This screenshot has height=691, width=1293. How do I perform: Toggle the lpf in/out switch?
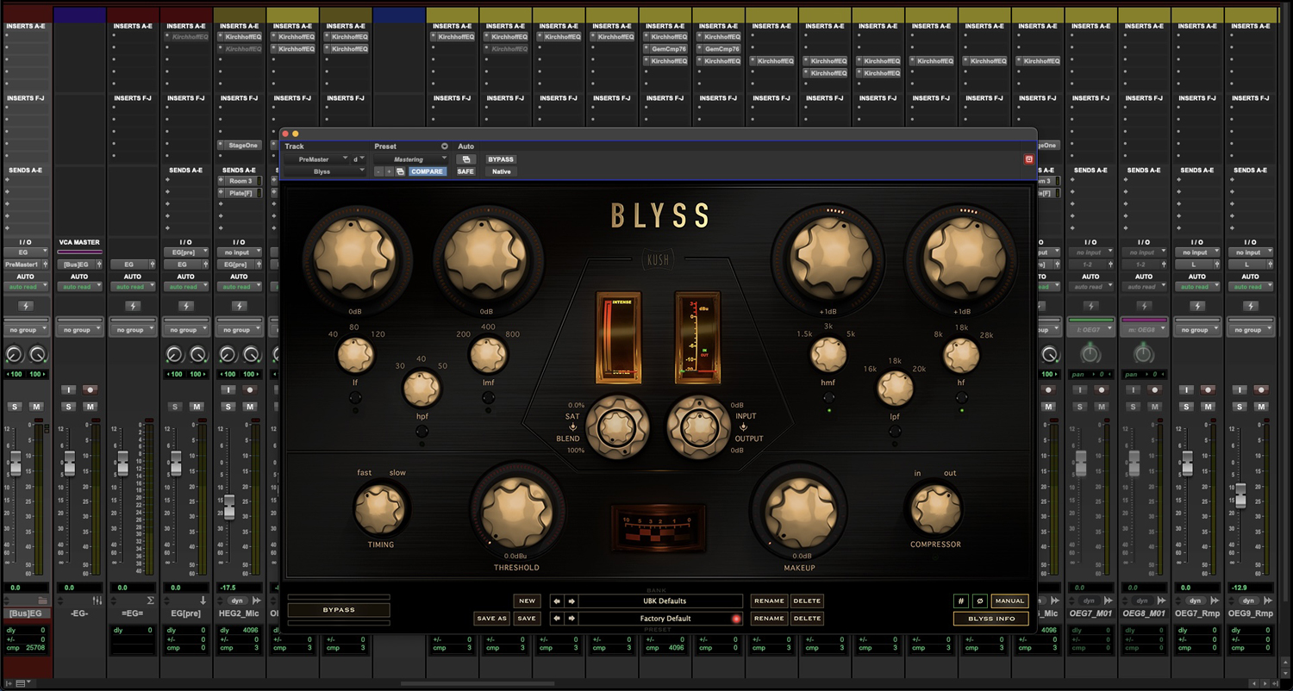pyautogui.click(x=895, y=431)
